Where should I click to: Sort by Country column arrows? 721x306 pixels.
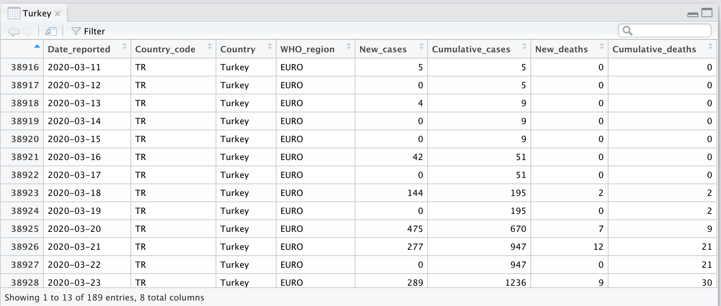[x=269, y=46]
